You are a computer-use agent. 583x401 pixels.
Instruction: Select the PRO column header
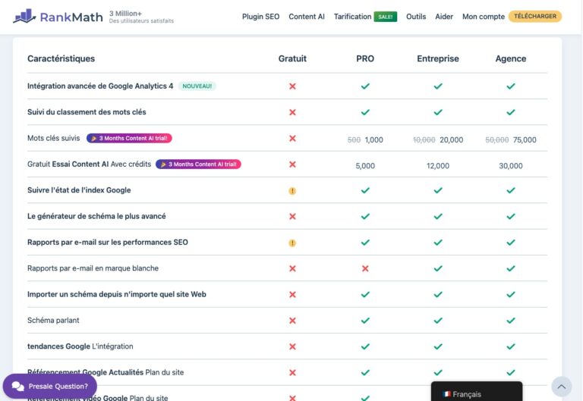[x=365, y=58]
